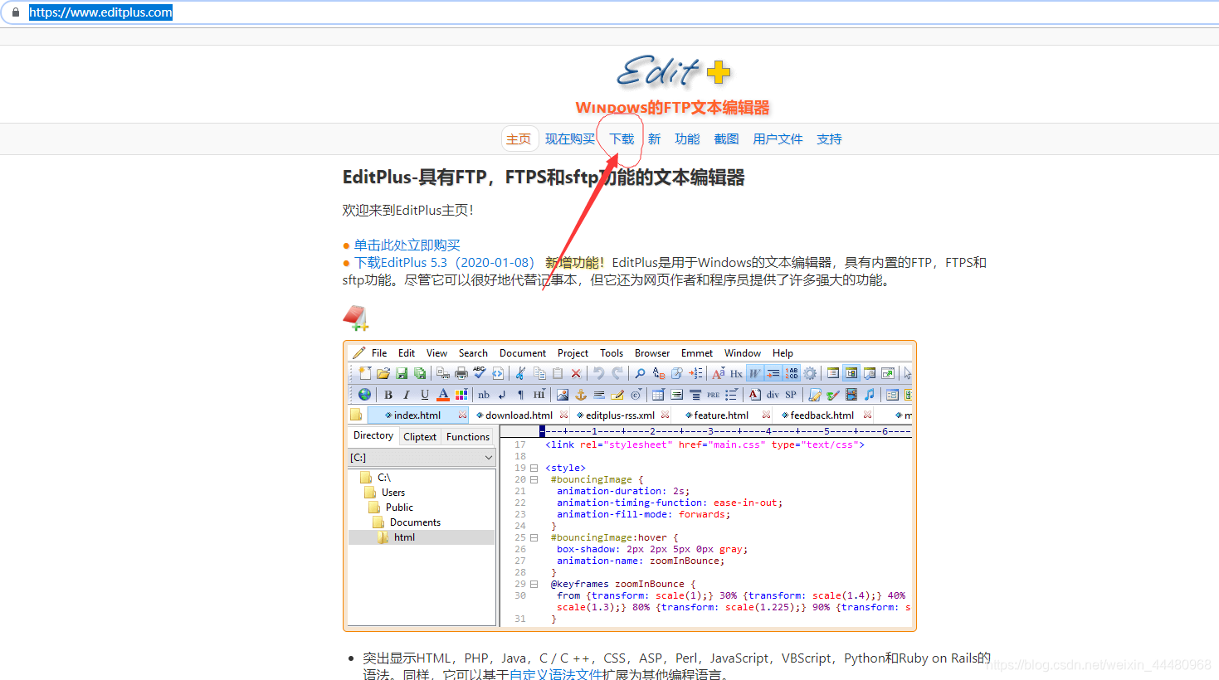The width and height of the screenshot is (1219, 680).
Task: Collapse the fold marker at line 20
Action: [534, 479]
